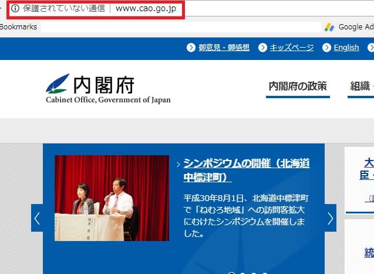The width and height of the screenshot is (374, 274).
Task: Open the 御意見・御感想 link
Action: click(224, 48)
